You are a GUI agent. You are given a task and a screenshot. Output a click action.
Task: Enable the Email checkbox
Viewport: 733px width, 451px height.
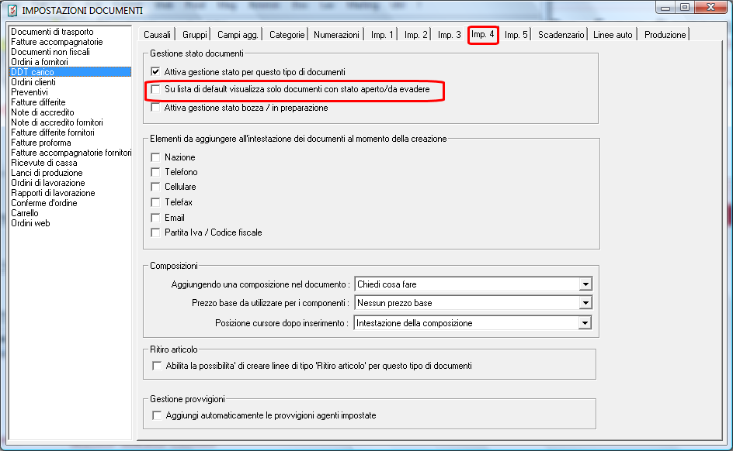pos(155,218)
